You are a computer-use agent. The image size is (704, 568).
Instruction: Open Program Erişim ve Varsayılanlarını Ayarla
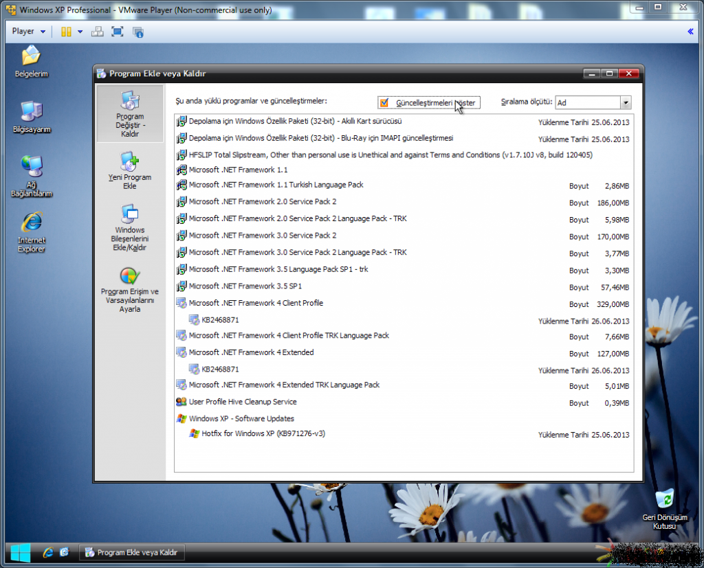(x=130, y=290)
